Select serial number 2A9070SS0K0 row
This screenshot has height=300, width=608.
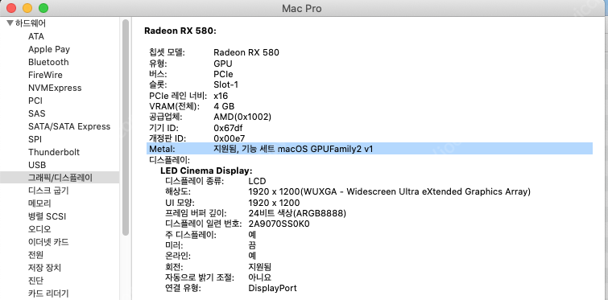pyautogui.click(x=238, y=224)
